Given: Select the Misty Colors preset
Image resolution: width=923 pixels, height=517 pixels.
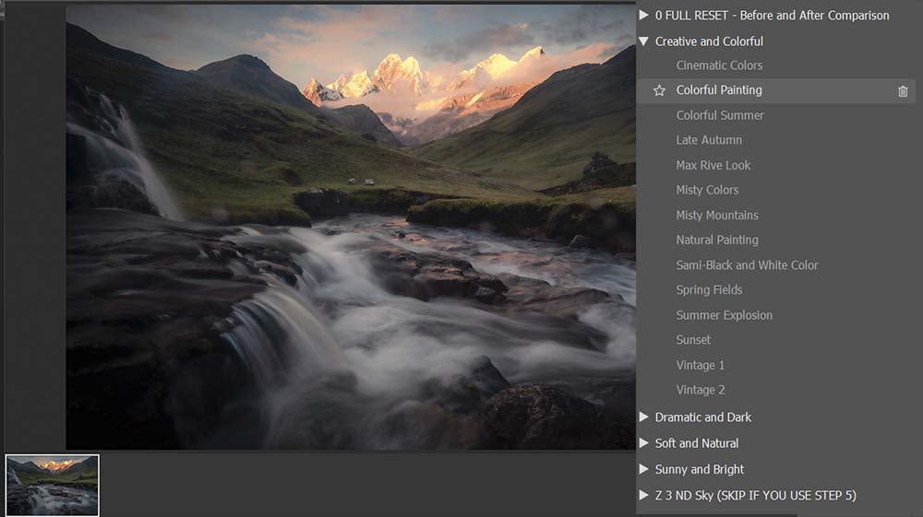Looking at the screenshot, I should [707, 190].
